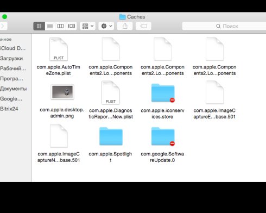Click the Edit Tags toolbar button
Screen dimensions: 266x213
143,26
